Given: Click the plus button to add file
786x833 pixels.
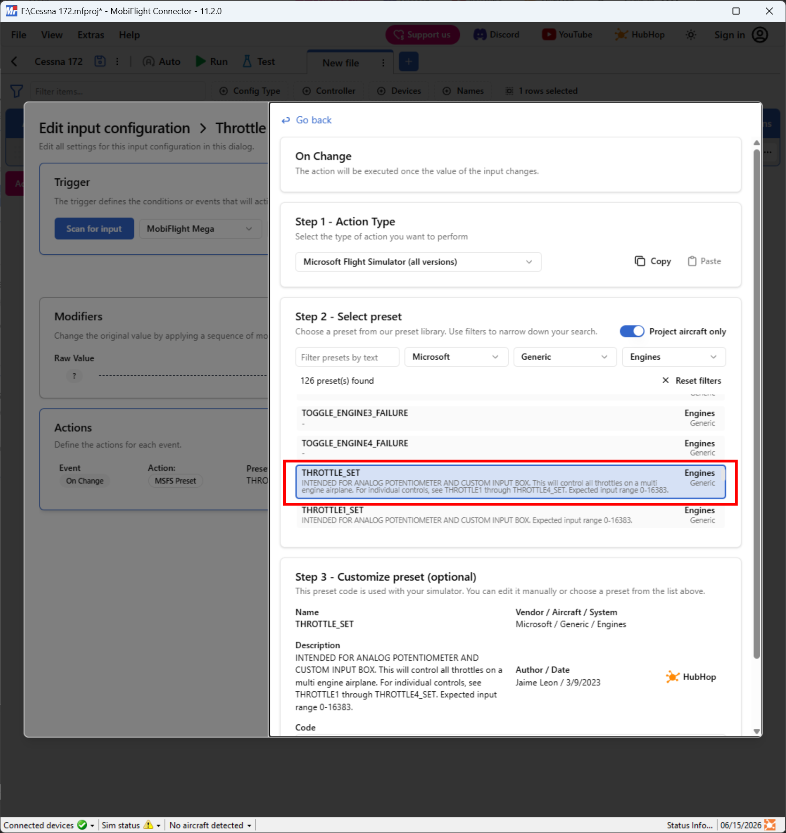Looking at the screenshot, I should click(409, 62).
